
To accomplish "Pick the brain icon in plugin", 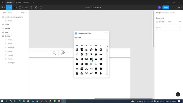I will 96,69.
